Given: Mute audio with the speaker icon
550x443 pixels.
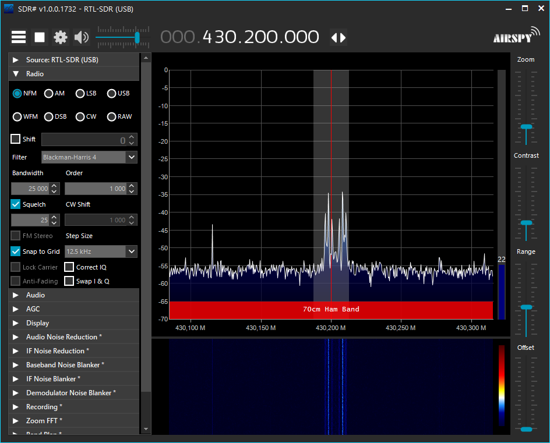Looking at the screenshot, I should pyautogui.click(x=82, y=37).
